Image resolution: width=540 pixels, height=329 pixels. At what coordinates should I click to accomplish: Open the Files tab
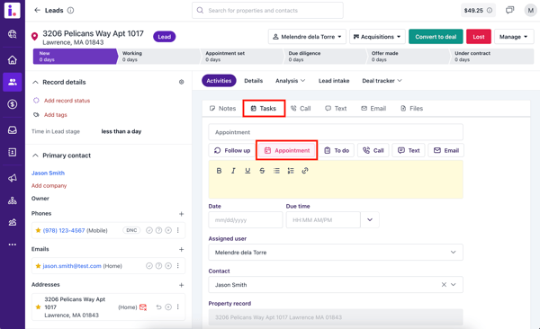pos(412,109)
